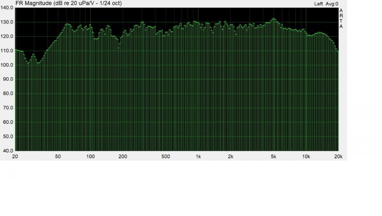Click the 130.0 dB y-axis label

(x=7, y=22)
